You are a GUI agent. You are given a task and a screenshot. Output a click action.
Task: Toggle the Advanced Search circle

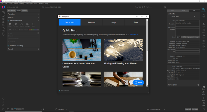pyautogui.click(x=8, y=21)
